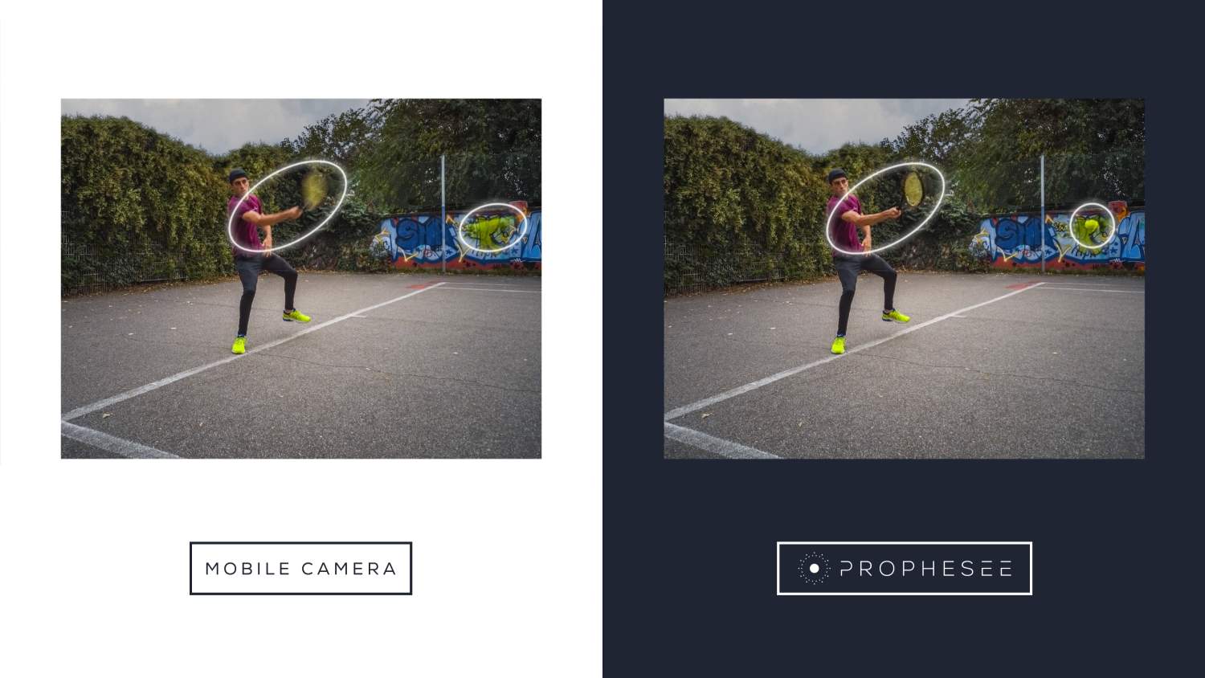Select the right Prophesee photo
The image size is (1205, 678).
coord(904,279)
